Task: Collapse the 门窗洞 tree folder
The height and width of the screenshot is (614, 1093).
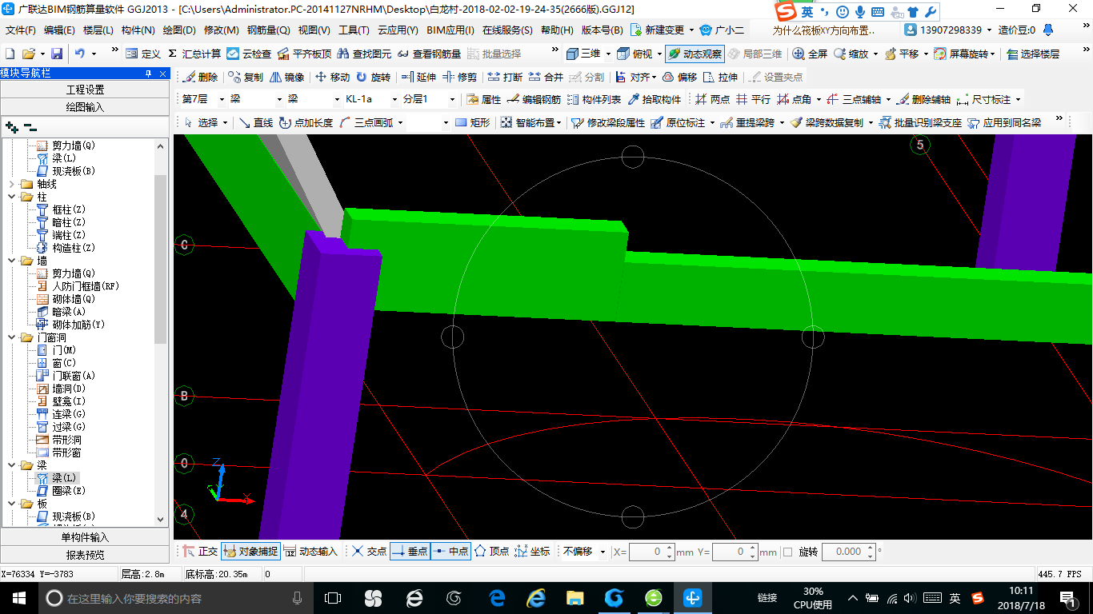Action: [x=12, y=337]
